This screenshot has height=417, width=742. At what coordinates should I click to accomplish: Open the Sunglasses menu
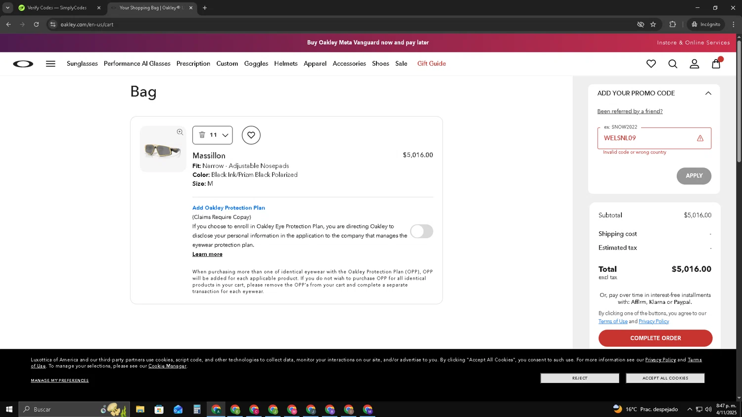[x=82, y=64]
